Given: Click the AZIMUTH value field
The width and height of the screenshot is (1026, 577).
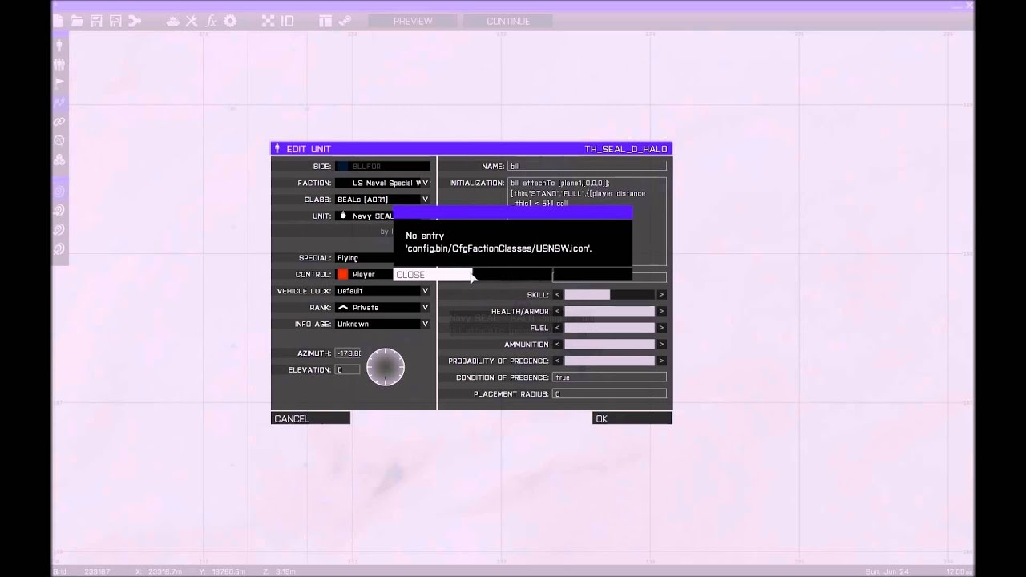Looking at the screenshot, I should click(x=348, y=353).
